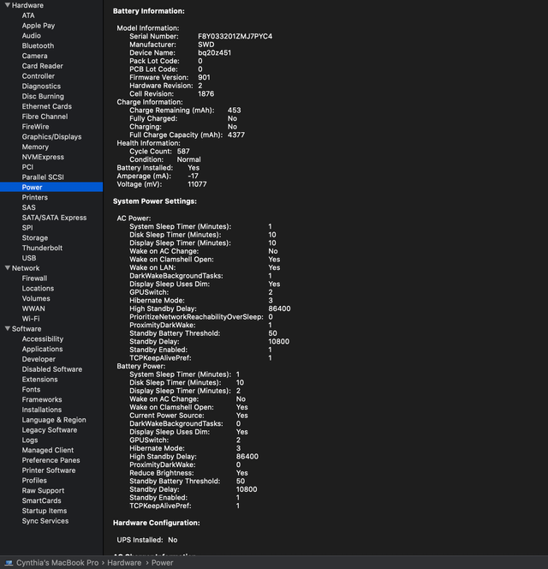Select Firewall in the Network list

point(34,279)
